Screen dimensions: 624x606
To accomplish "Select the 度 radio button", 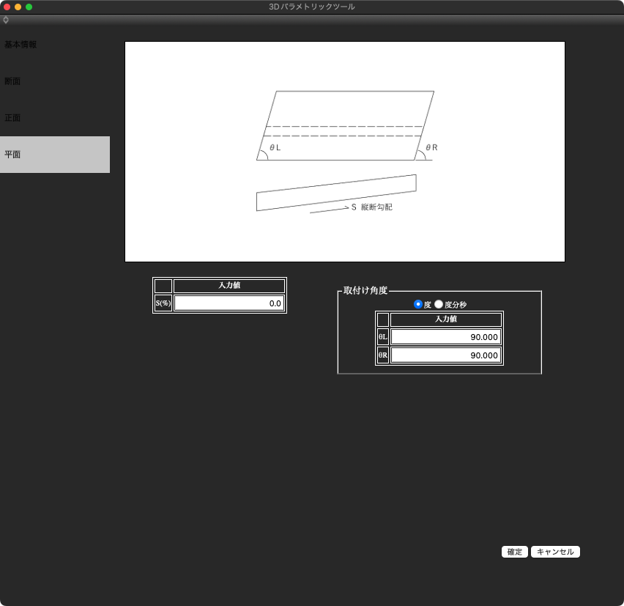I will click(418, 304).
